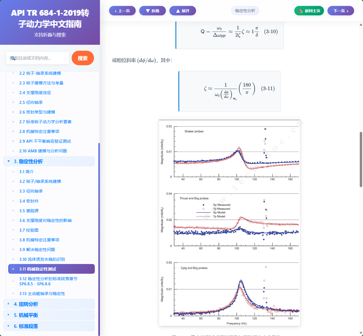Click the home icon on 返回主页 button
This screenshot has width=363, height=336.
point(300,11)
